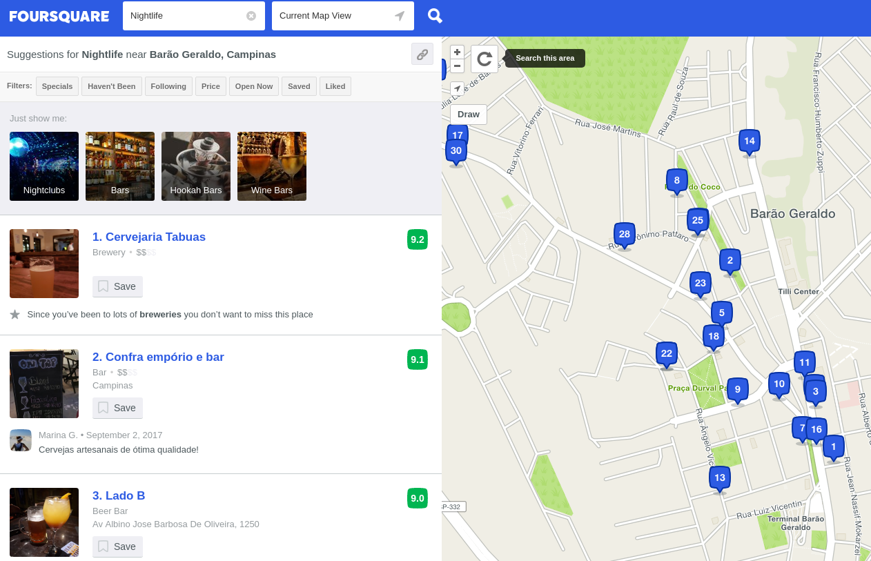The image size is (871, 561).
Task: Click the Draw button on the map
Action: click(x=469, y=115)
